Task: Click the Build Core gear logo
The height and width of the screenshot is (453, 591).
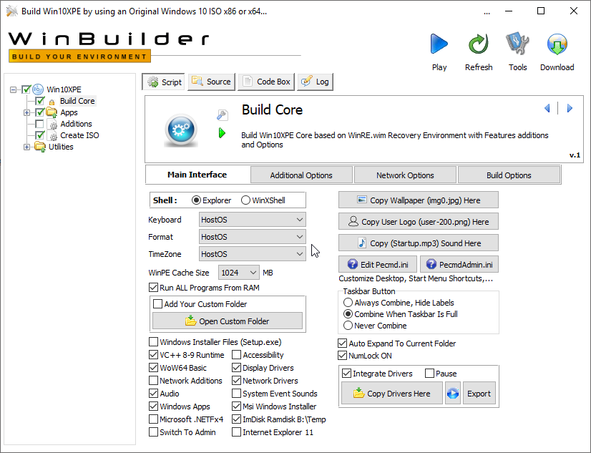Action: 181,130
